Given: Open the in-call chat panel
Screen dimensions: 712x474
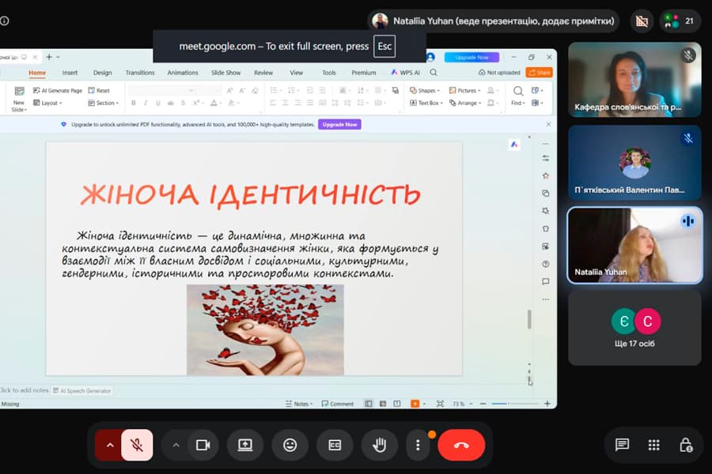Looking at the screenshot, I should pos(622,445).
